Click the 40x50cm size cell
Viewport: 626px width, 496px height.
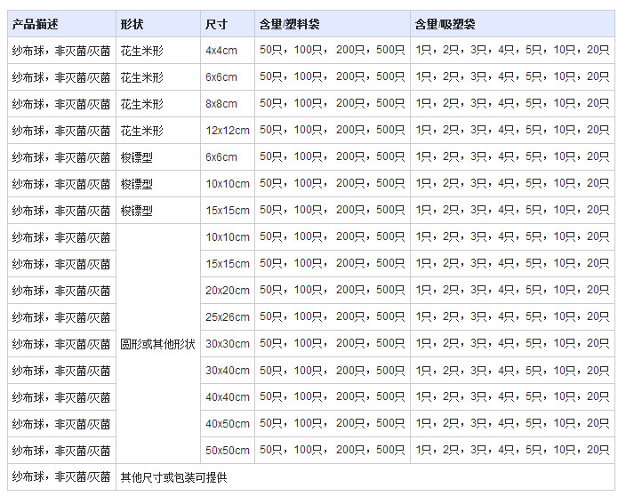point(228,424)
